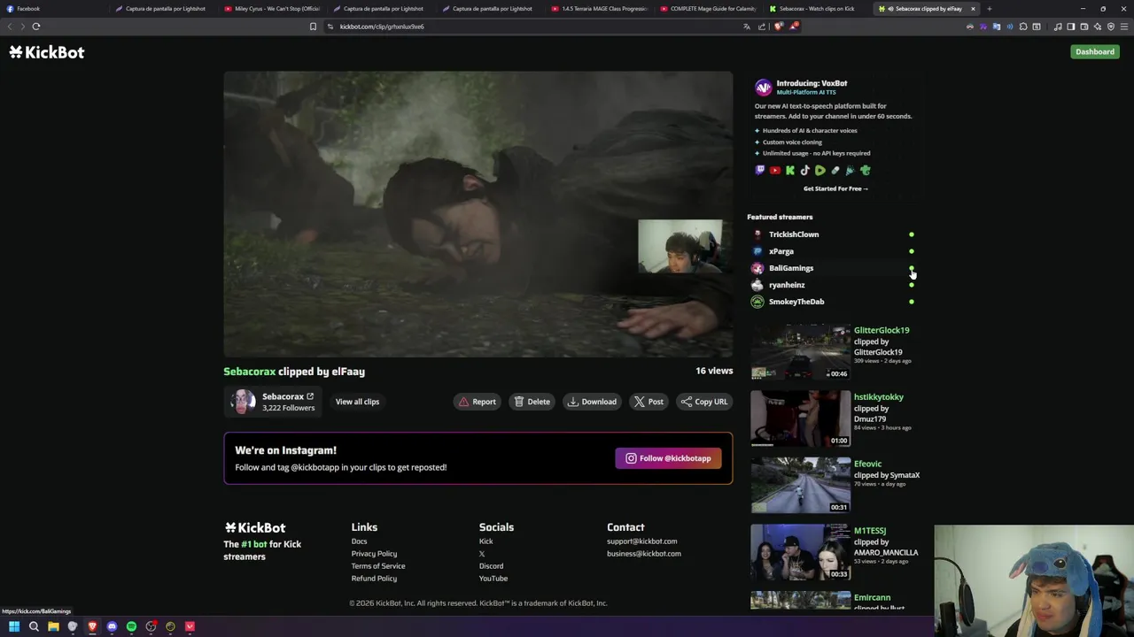Click the translate icon in address bar
Image resolution: width=1134 pixels, height=637 pixels.
point(747,27)
